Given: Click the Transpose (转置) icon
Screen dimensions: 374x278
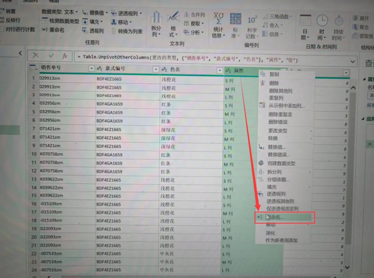Looking at the screenshot, I should (2, 11).
